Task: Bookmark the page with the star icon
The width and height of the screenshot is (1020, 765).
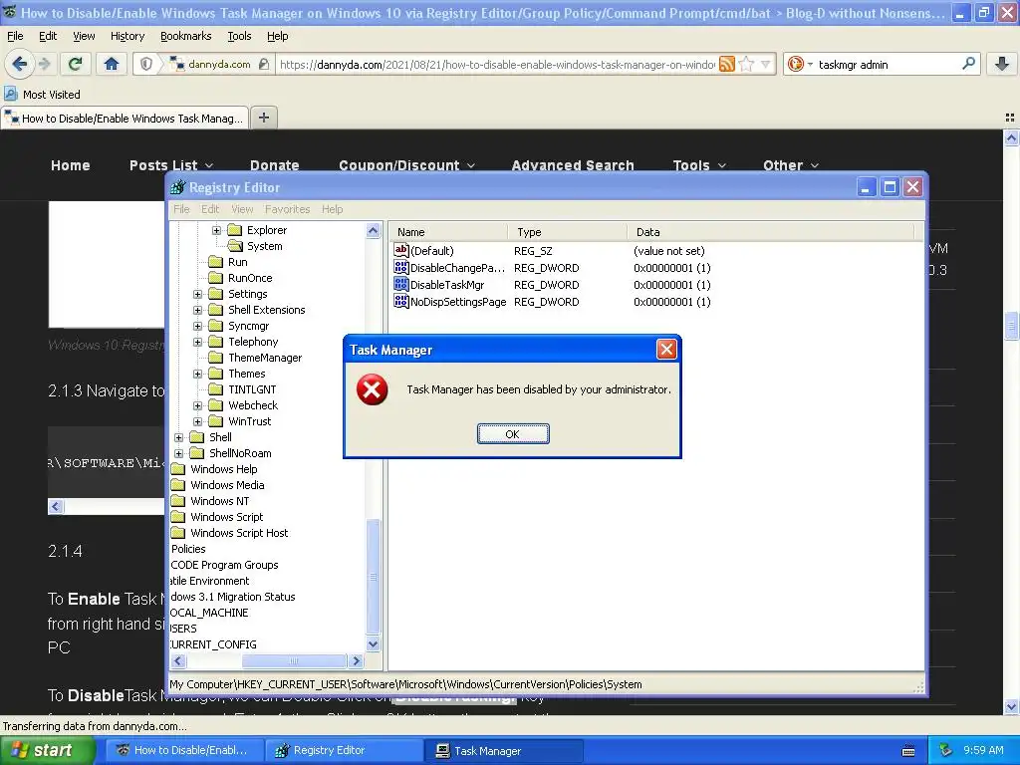Action: pos(747,64)
